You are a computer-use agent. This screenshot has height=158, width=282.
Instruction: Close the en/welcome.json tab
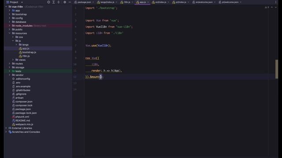click(215, 2)
